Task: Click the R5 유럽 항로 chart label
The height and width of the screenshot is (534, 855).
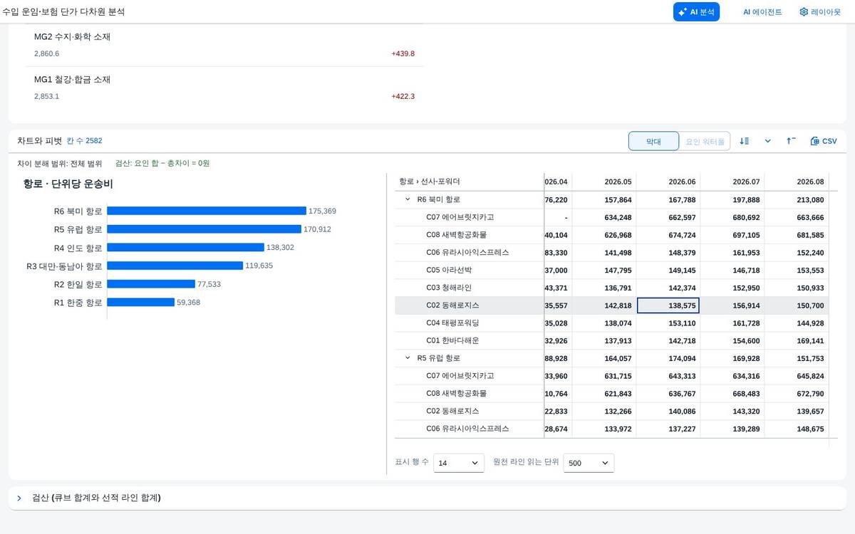Action: tap(78, 229)
